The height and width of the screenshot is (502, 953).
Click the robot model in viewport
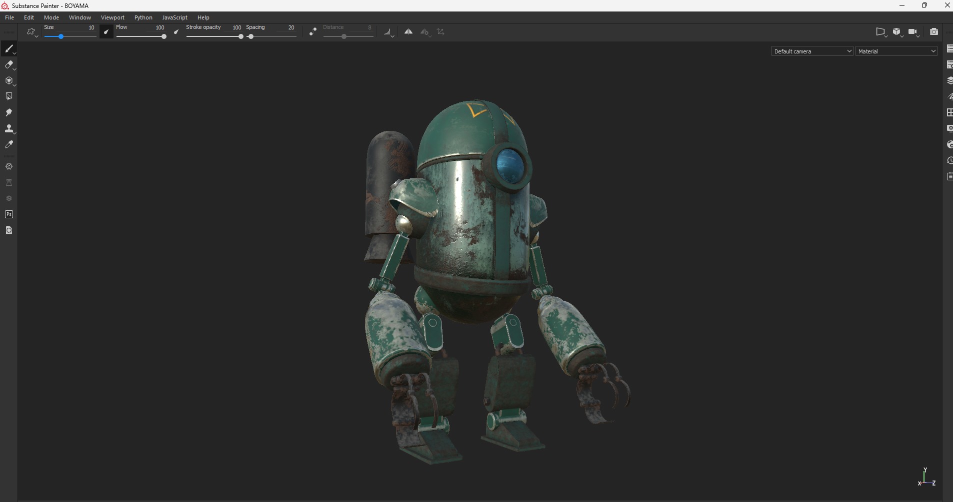pyautogui.click(x=472, y=225)
